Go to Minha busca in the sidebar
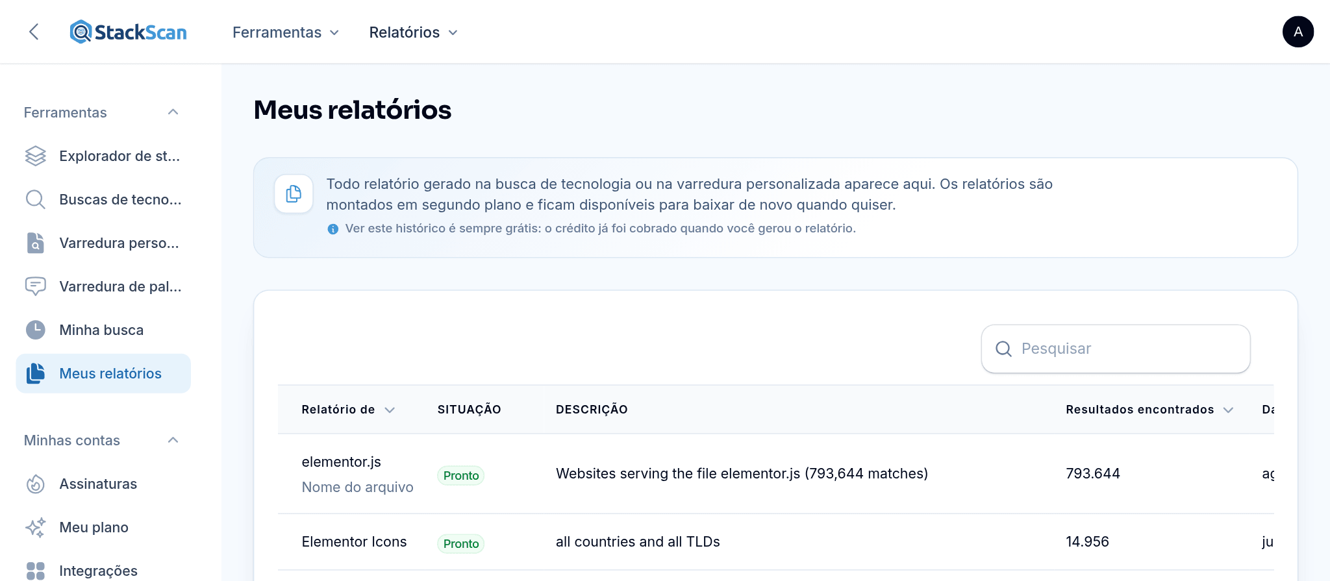 (103, 330)
